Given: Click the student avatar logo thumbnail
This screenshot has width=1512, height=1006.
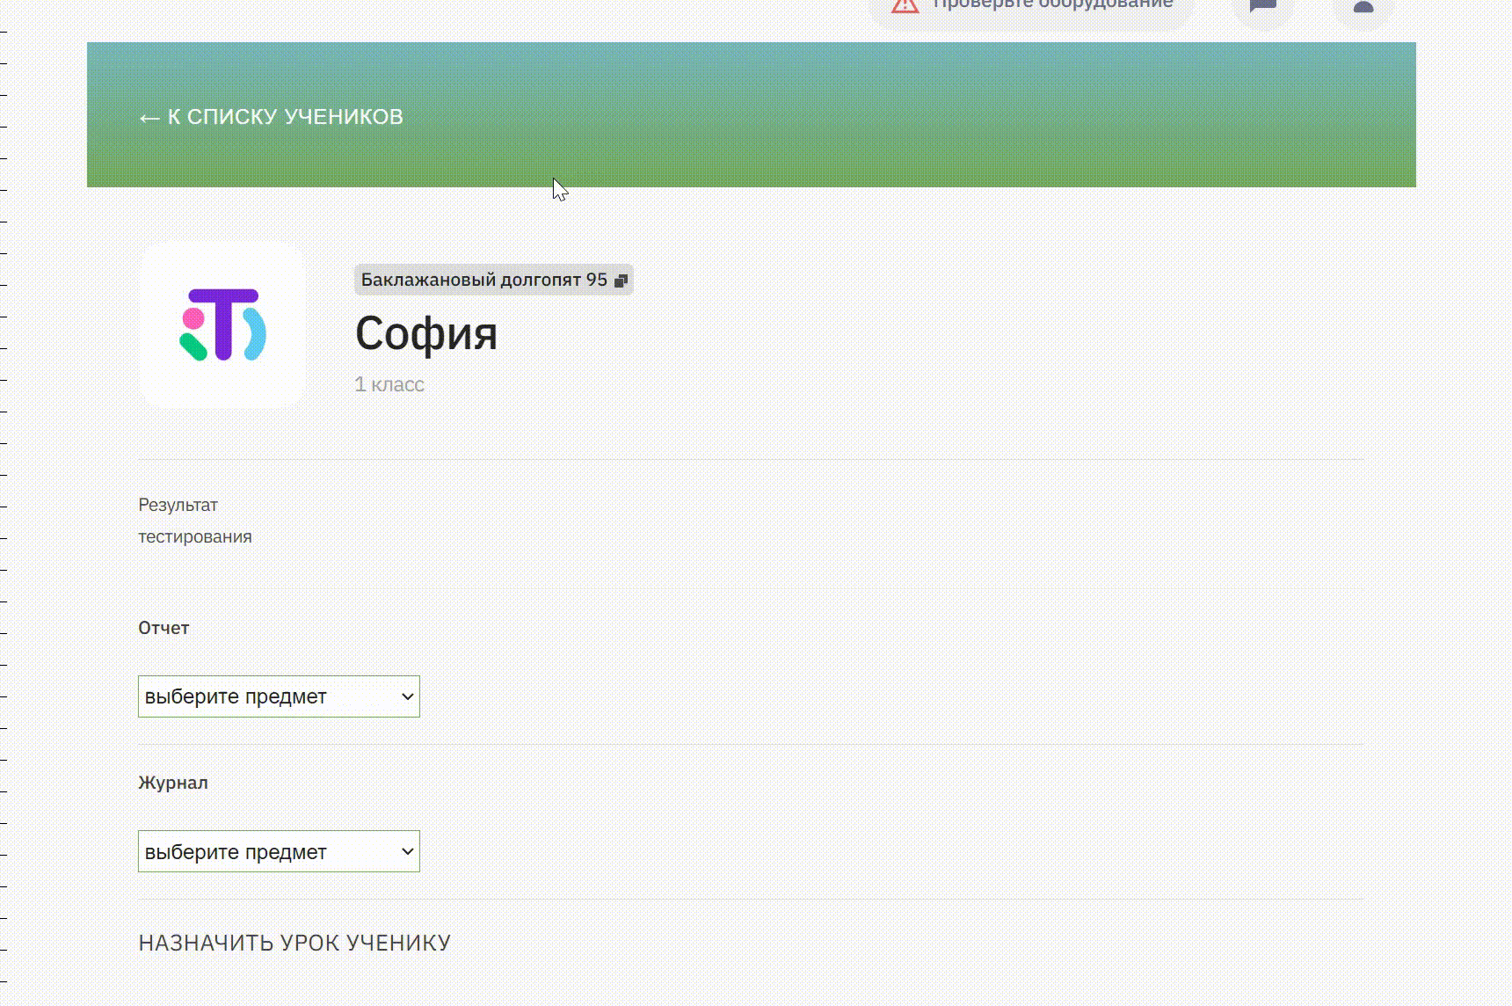Looking at the screenshot, I should [222, 324].
